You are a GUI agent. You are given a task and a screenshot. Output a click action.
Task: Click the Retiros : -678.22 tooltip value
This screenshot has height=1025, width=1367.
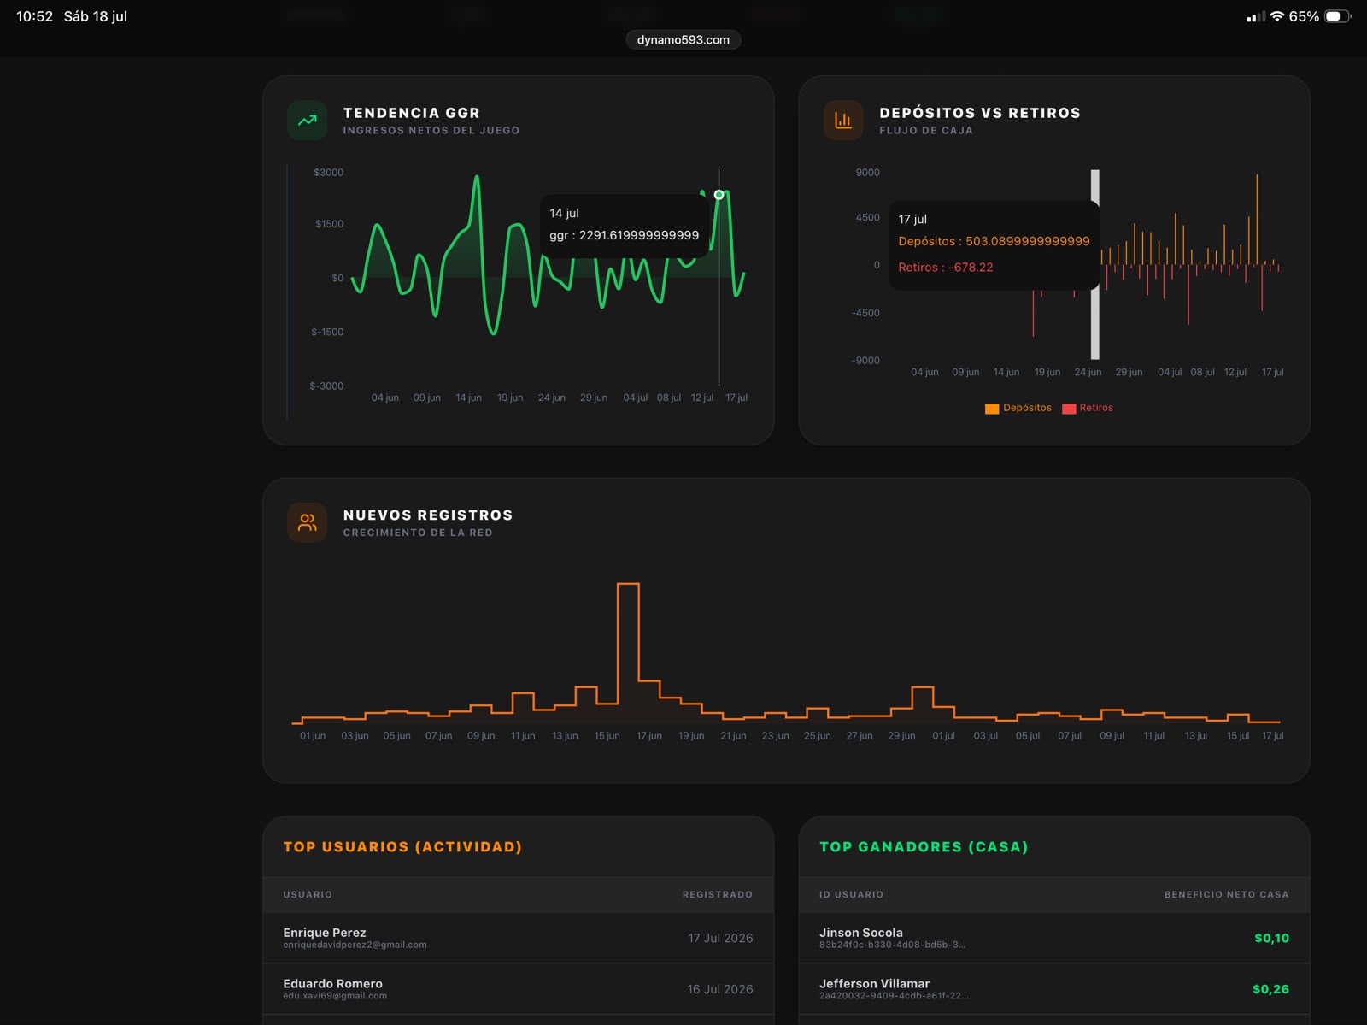tap(945, 268)
